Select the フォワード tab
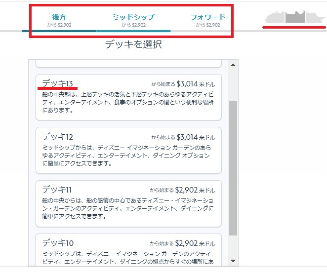The width and height of the screenshot is (327, 273). (x=208, y=20)
